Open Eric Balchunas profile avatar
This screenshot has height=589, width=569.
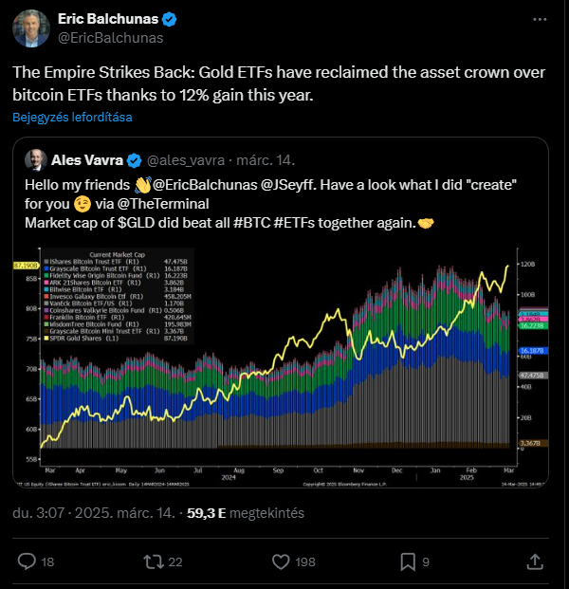(x=31, y=28)
